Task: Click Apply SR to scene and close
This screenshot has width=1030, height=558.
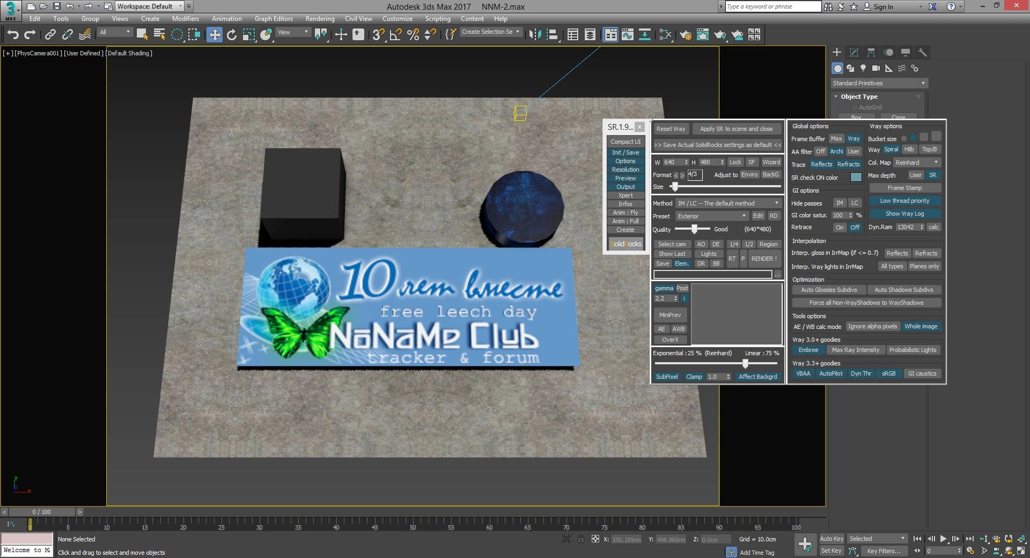Action: coord(736,129)
